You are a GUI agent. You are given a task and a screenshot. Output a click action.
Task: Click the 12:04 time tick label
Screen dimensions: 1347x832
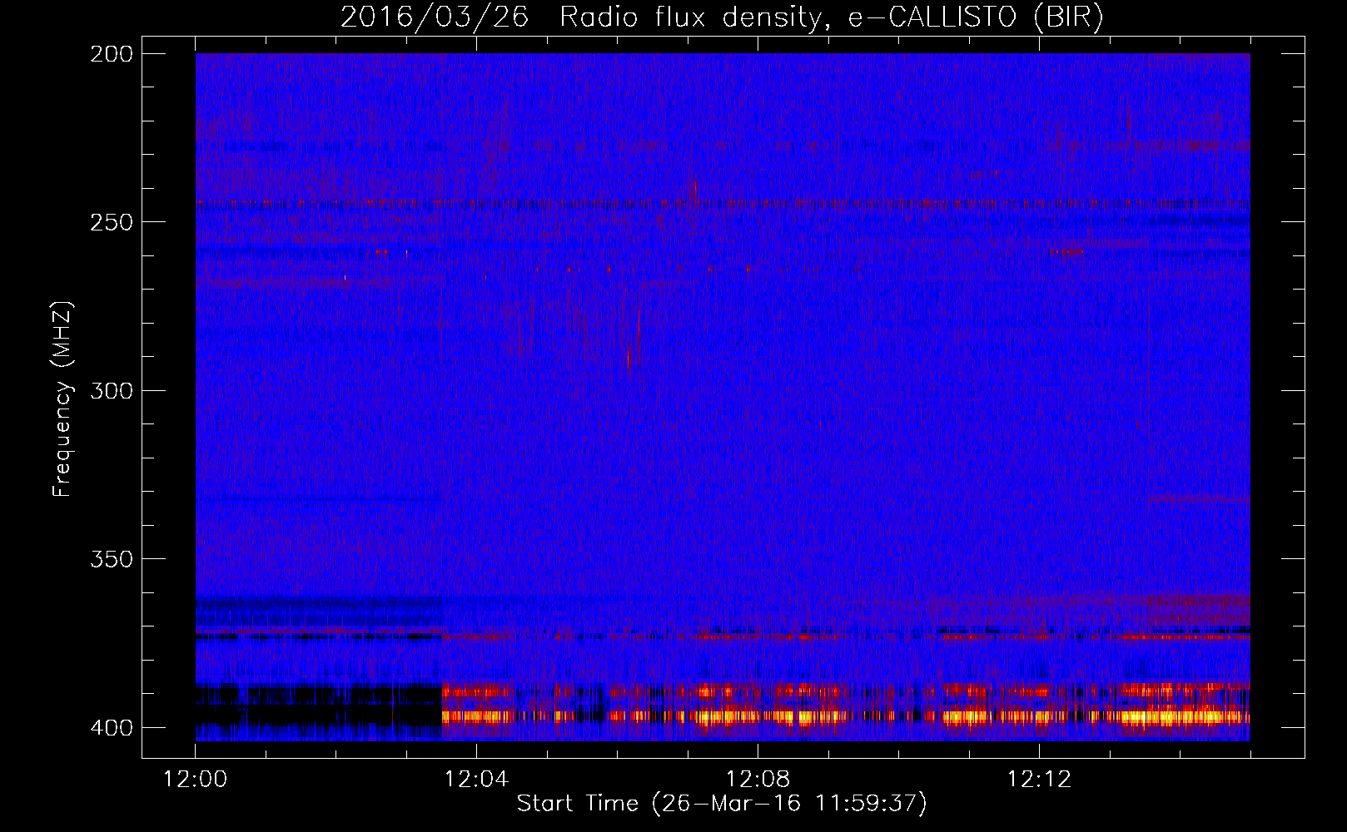pos(476,780)
